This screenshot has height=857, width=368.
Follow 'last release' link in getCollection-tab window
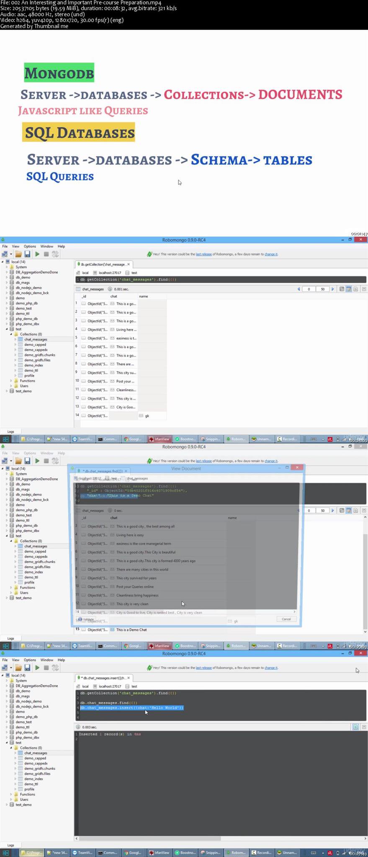click(203, 254)
